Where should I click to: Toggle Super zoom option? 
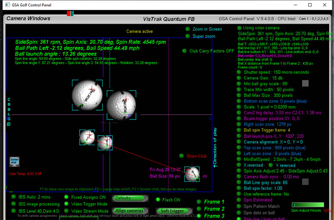click(188, 36)
